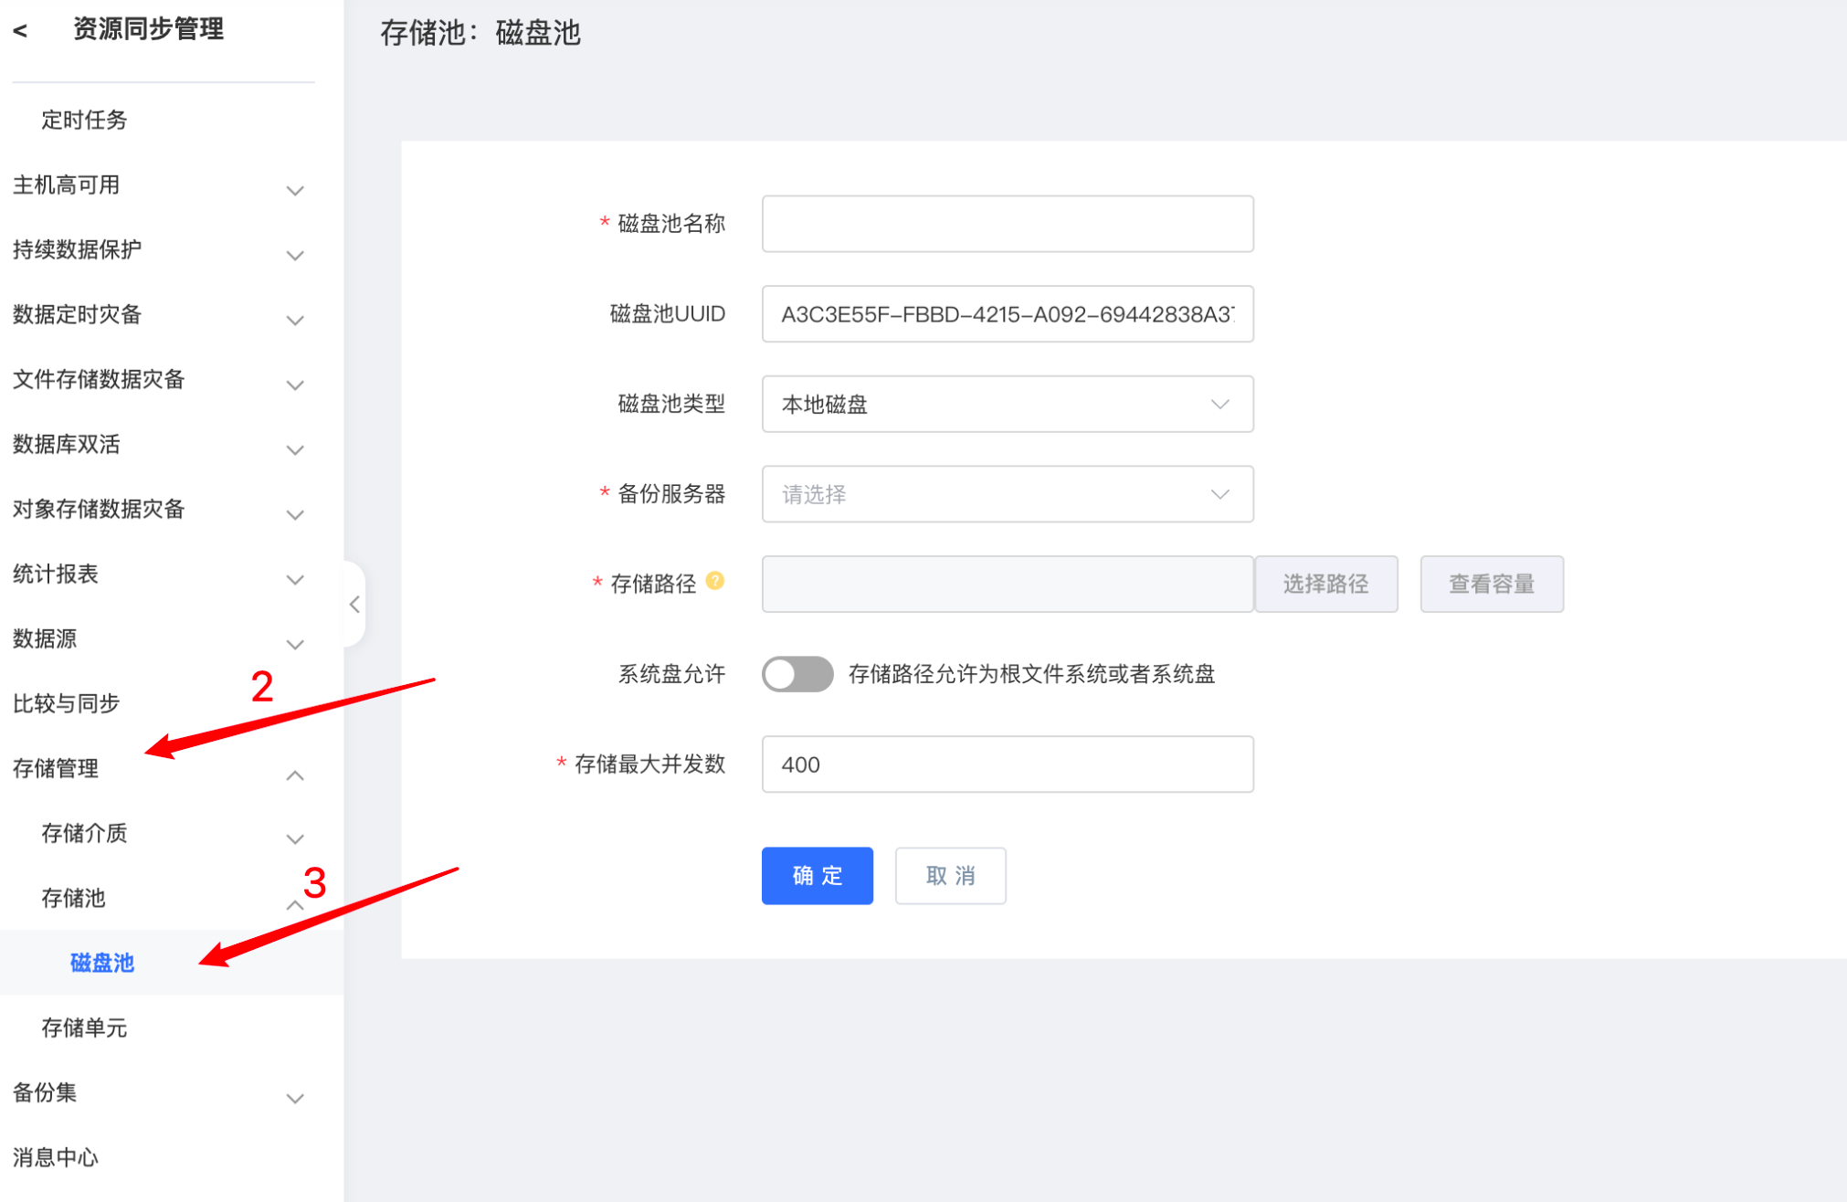The image size is (1847, 1202).
Task: Open the 消息中心 menu item
Action: point(56,1157)
